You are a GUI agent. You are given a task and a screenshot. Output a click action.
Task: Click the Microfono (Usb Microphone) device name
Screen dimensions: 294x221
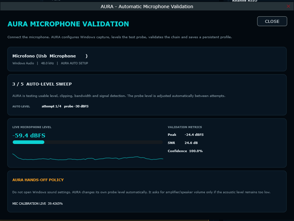(50, 56)
